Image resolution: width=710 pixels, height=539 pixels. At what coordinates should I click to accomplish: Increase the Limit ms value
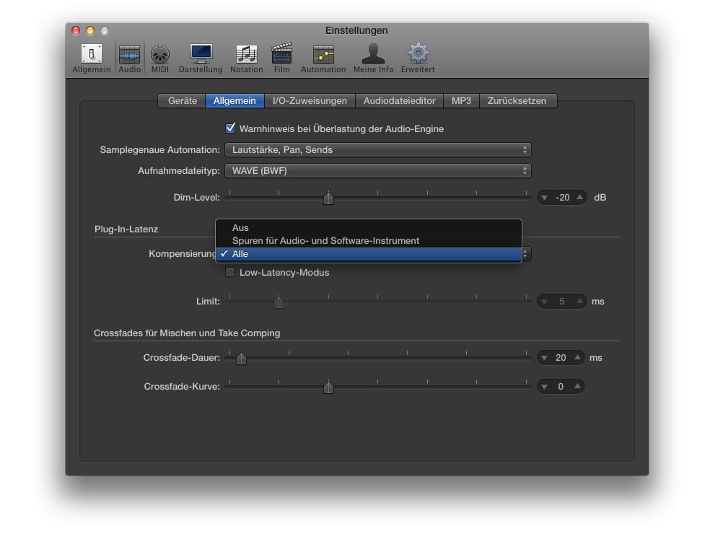(579, 301)
